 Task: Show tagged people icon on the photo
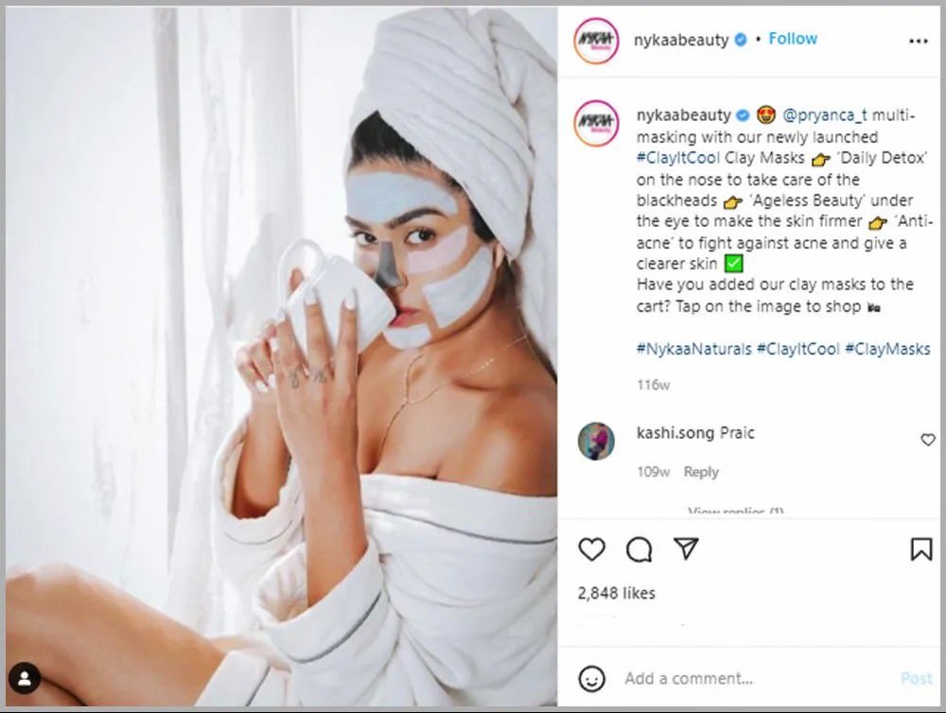25,679
